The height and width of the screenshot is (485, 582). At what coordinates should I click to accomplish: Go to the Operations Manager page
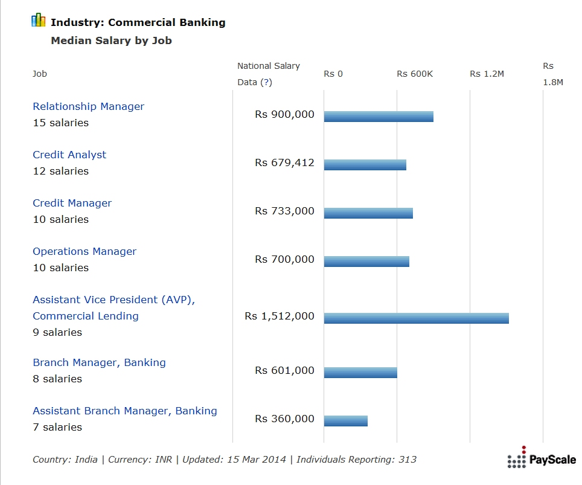tap(85, 251)
